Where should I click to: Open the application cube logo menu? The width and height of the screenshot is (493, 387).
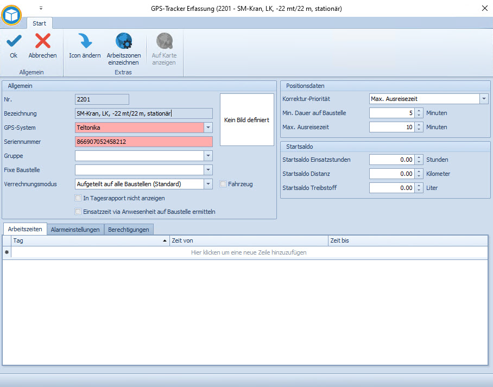[11, 15]
